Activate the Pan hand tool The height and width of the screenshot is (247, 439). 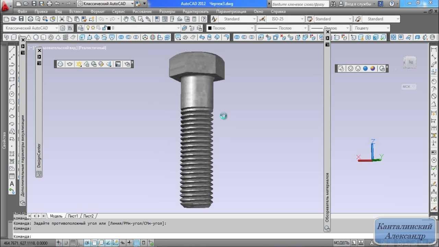[x=126, y=19]
